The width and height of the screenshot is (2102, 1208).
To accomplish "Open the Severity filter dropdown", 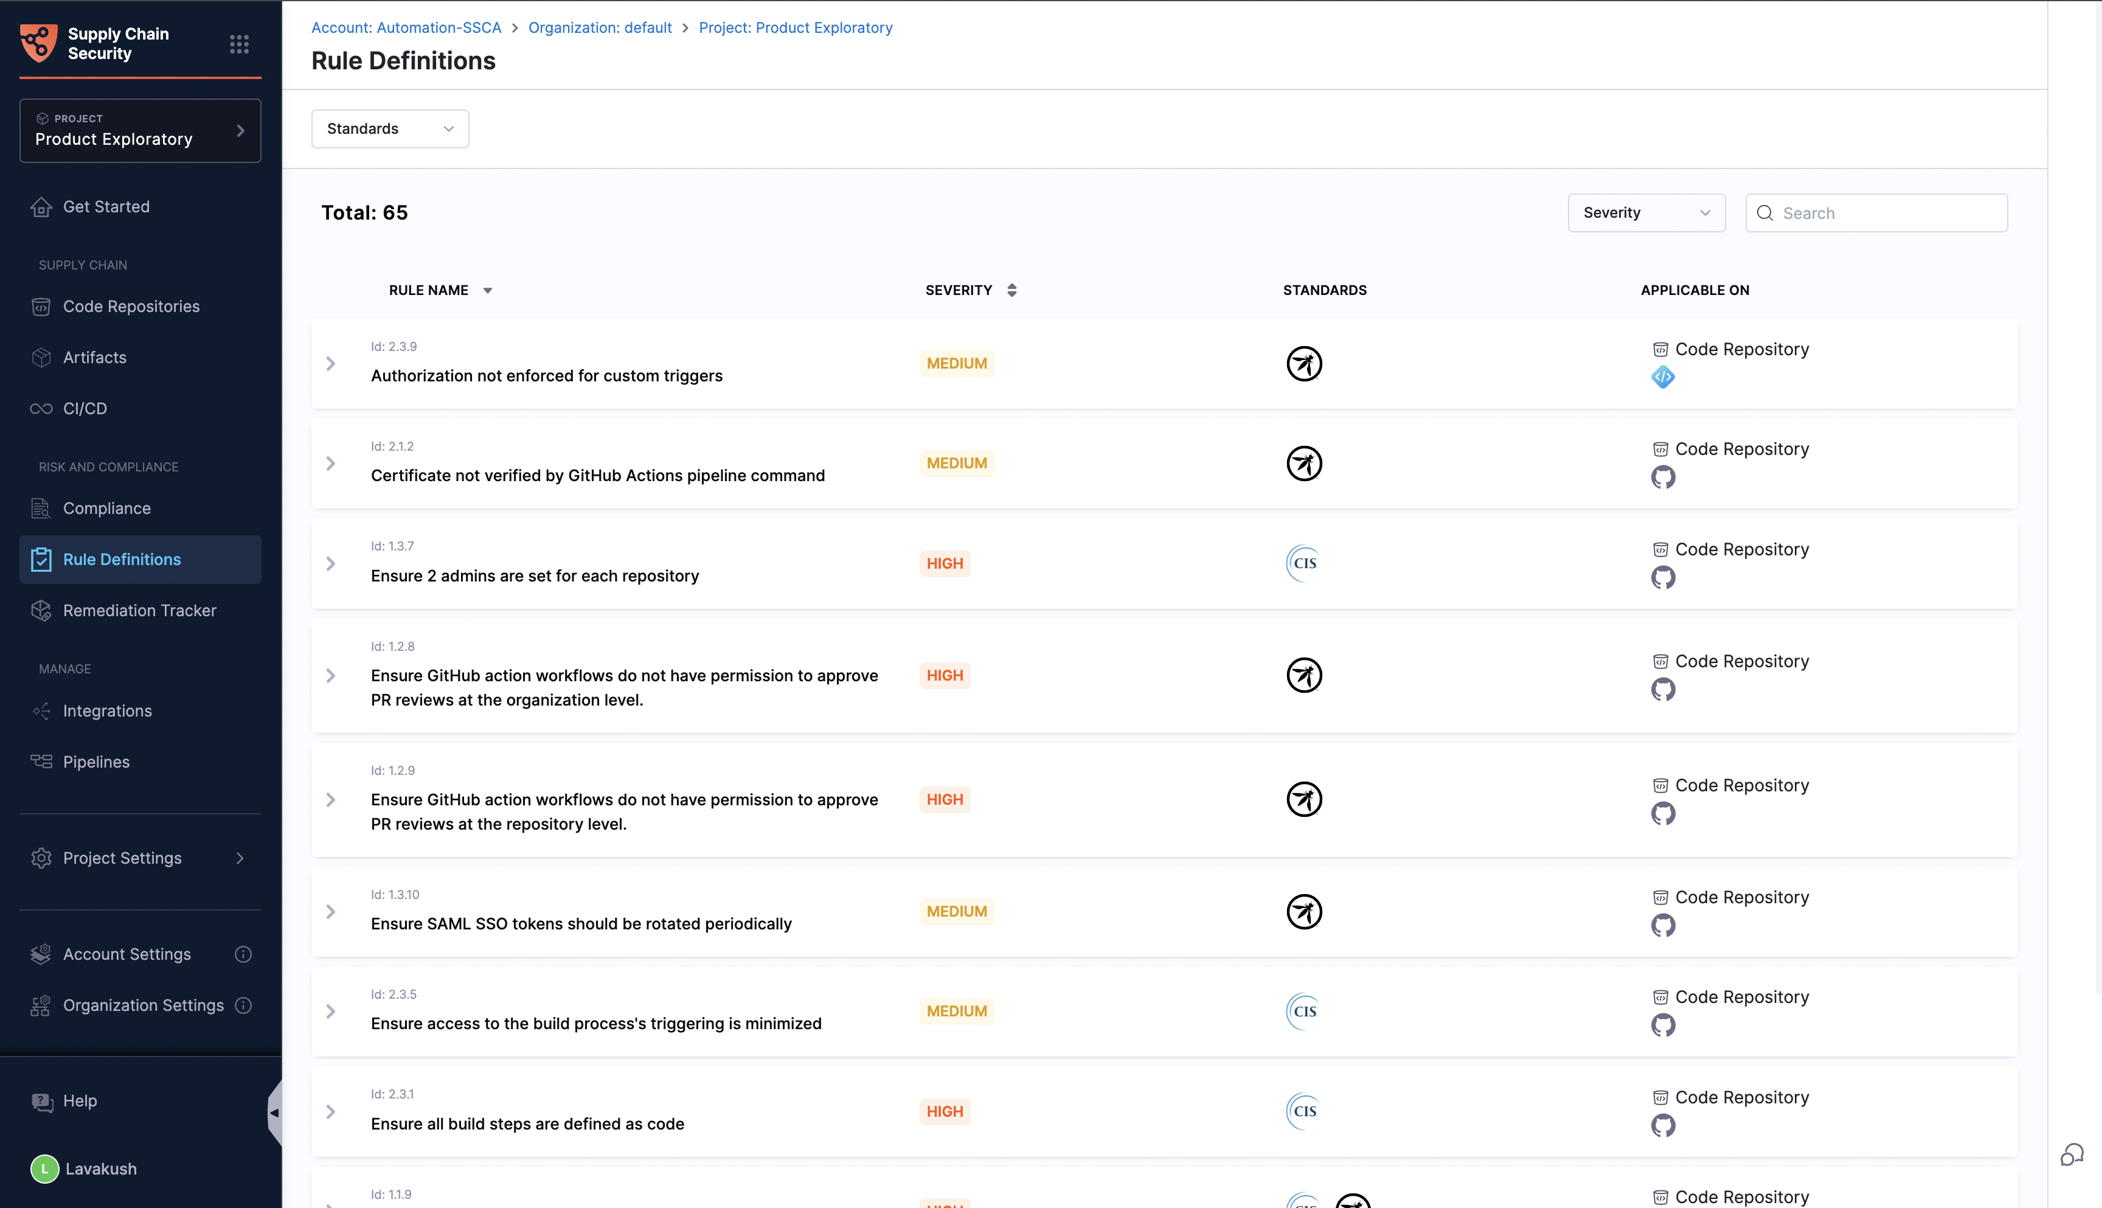I will pyautogui.click(x=1646, y=213).
